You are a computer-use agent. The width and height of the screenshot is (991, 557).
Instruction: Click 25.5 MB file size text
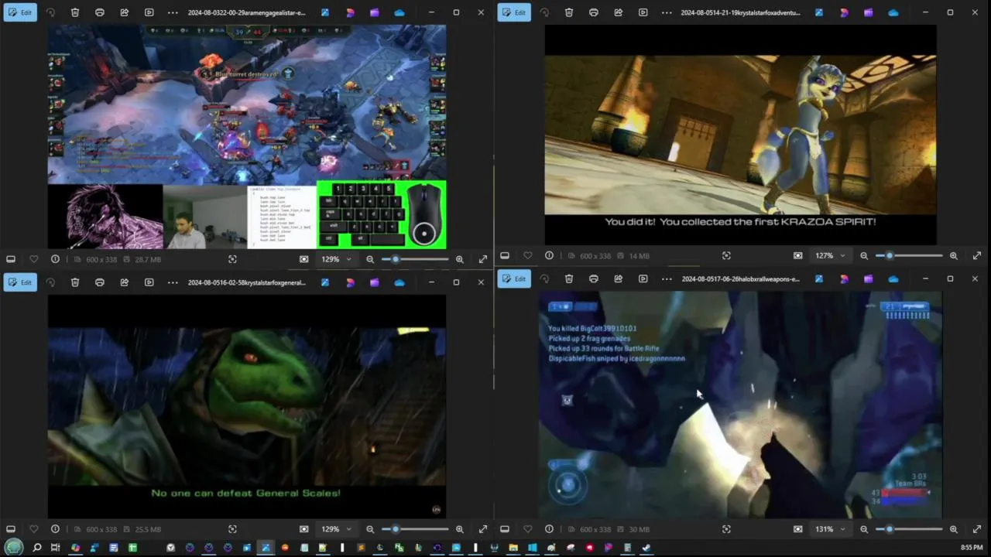coord(148,529)
